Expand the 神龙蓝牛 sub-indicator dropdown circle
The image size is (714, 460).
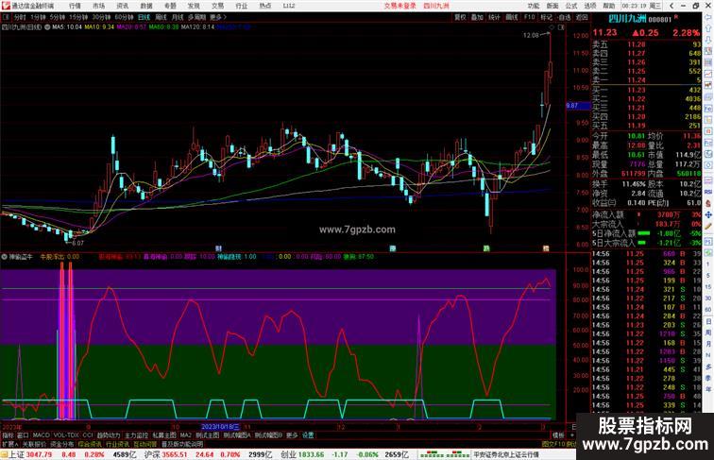point(4,257)
